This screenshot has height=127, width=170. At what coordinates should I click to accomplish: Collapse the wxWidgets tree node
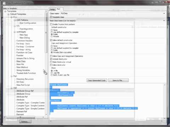[15, 32]
